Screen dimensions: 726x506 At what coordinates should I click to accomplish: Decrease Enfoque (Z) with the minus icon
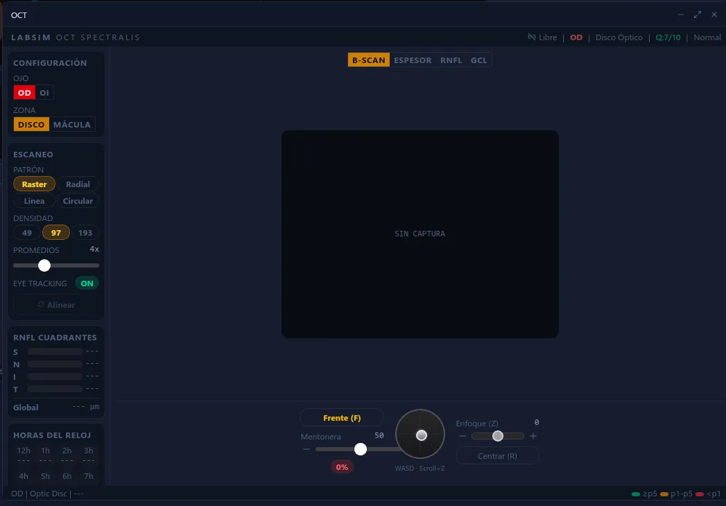click(x=463, y=436)
